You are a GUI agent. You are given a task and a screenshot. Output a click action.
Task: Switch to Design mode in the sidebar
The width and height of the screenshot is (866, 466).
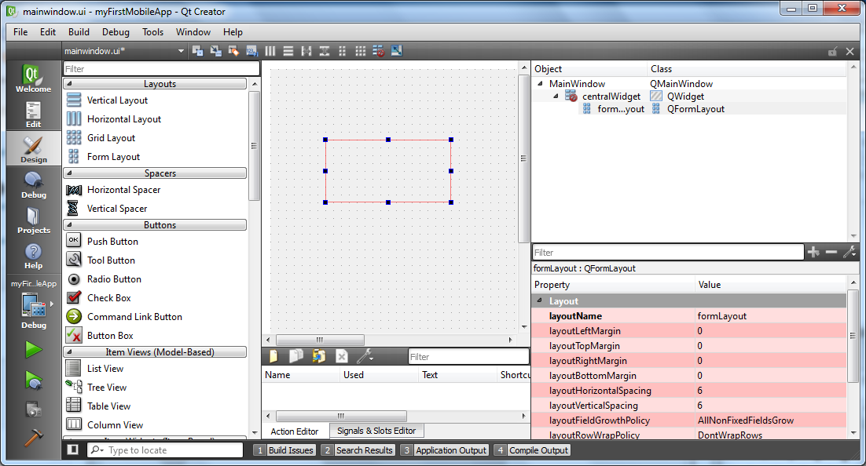[x=33, y=149]
